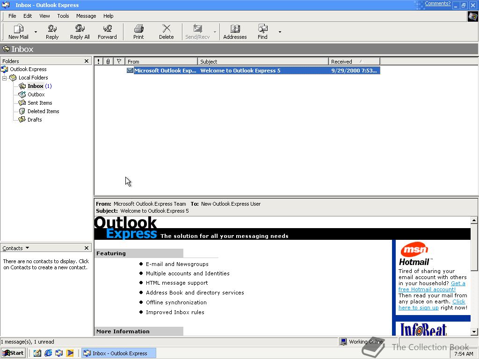Sort by the Flag column header
The image size is (479, 359).
point(119,61)
